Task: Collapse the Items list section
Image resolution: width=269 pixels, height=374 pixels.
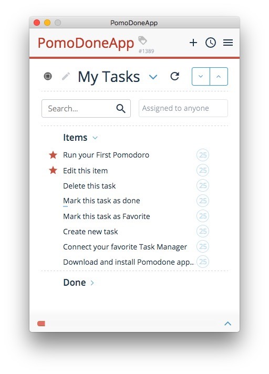Action: 95,138
